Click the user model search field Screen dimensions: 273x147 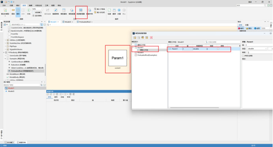(x=21, y=85)
